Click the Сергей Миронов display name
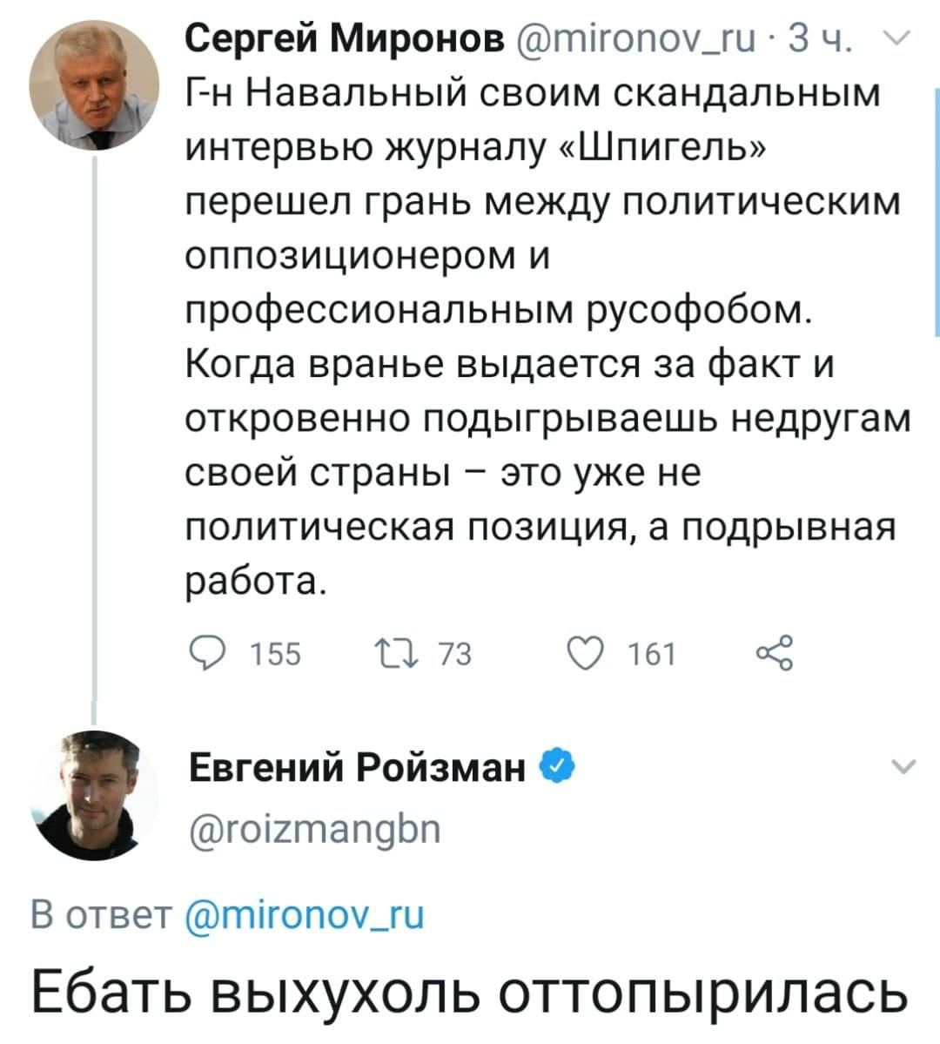The width and height of the screenshot is (940, 1044). tap(346, 38)
